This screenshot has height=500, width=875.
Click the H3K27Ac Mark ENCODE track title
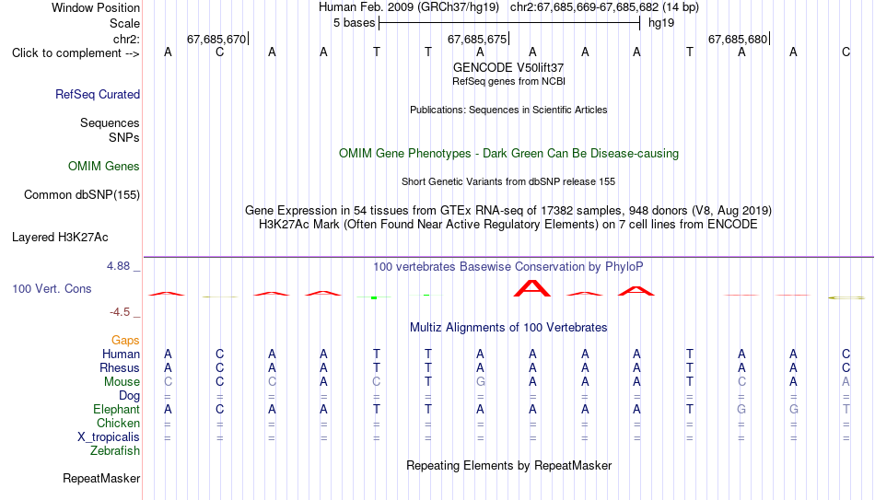(x=508, y=225)
